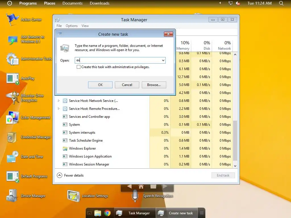Expand Service Host: Network Service row
The height and width of the screenshot is (218, 291).
[x=59, y=101]
